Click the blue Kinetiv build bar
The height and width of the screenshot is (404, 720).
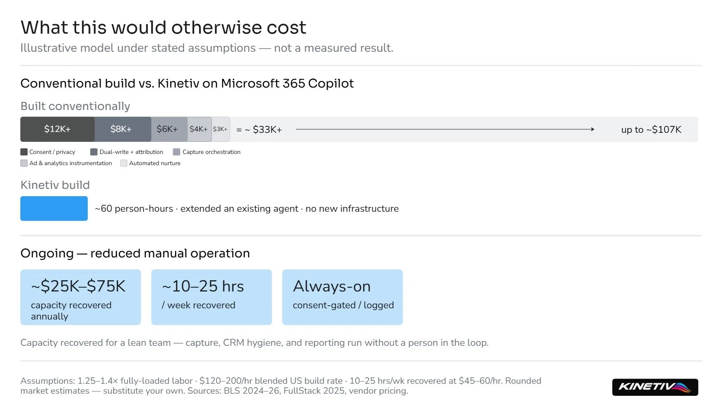pyautogui.click(x=54, y=208)
